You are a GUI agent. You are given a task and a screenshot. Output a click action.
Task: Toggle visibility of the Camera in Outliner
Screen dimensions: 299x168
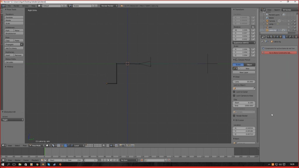[x=288, y=21]
